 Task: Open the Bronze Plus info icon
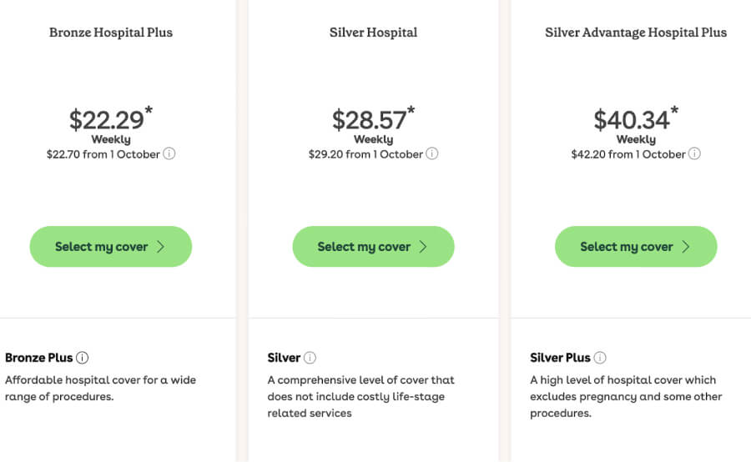coord(83,358)
